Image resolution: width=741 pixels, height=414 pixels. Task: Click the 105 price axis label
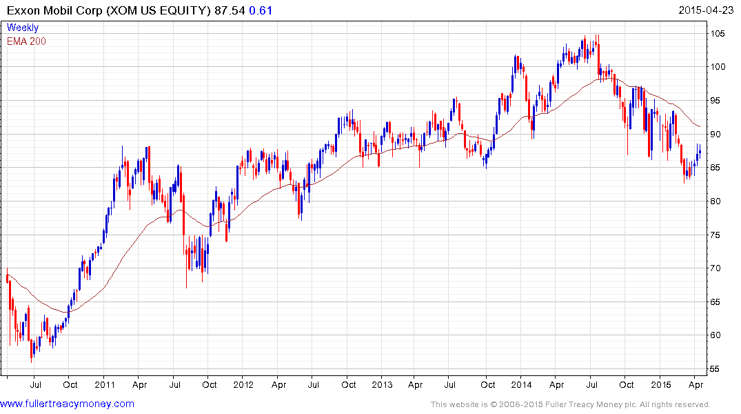(718, 34)
